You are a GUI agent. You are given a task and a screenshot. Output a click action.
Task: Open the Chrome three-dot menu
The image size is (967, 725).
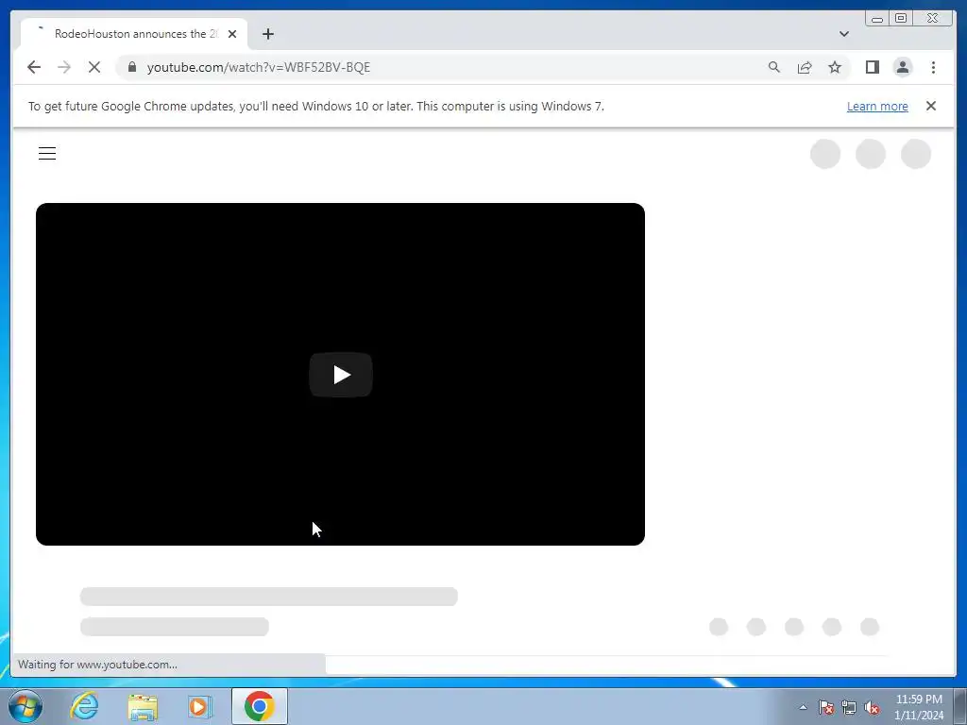click(x=933, y=67)
